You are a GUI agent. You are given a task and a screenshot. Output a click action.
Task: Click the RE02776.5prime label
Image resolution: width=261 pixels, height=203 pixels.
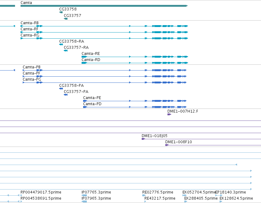click(158, 192)
